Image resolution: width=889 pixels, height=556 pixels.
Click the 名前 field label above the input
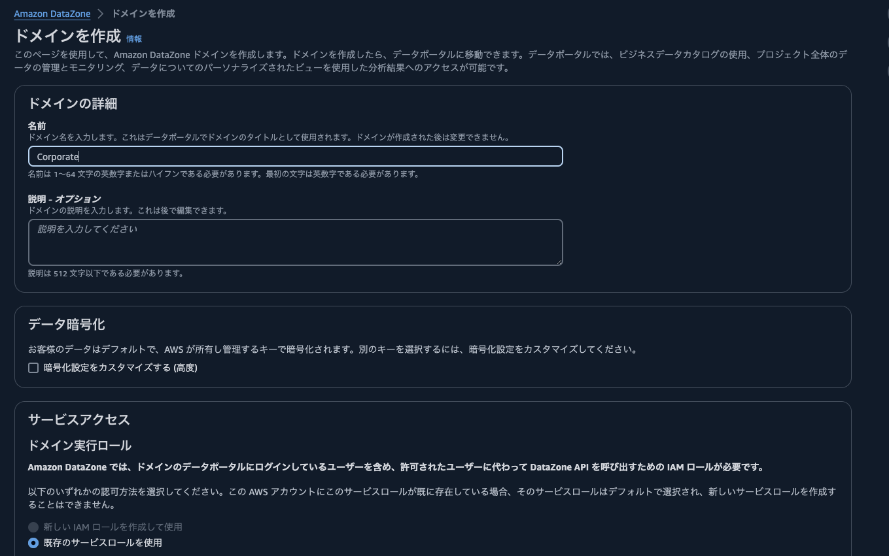pyautogui.click(x=37, y=125)
